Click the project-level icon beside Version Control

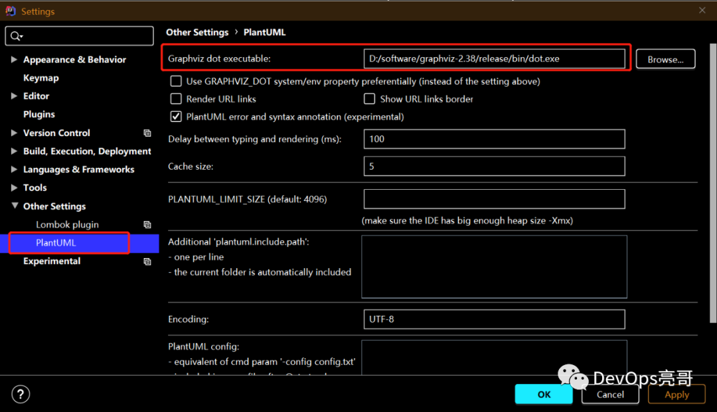point(147,133)
